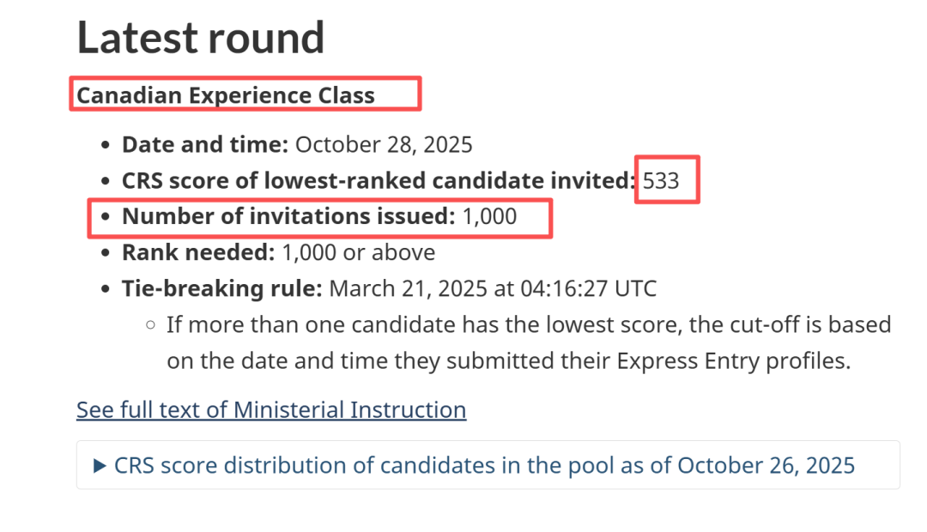Click the Rank needed label
The image size is (927, 532).
198,253
